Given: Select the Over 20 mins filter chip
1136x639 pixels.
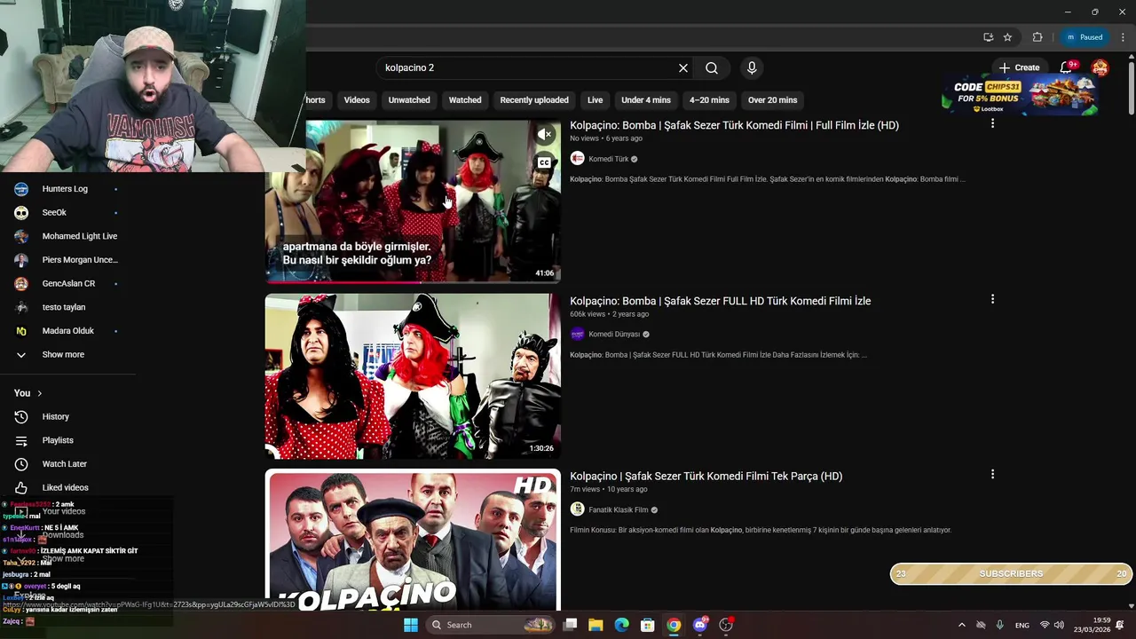Looking at the screenshot, I should (x=772, y=100).
